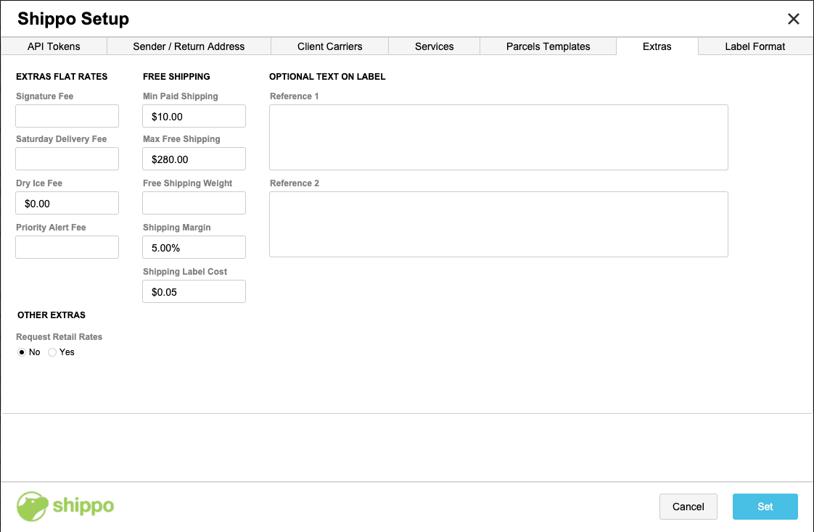This screenshot has width=814, height=532.
Task: Open the Services tab
Action: point(435,46)
